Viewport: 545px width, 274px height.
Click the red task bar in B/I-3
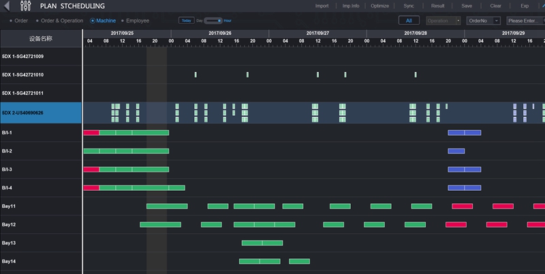(x=91, y=169)
